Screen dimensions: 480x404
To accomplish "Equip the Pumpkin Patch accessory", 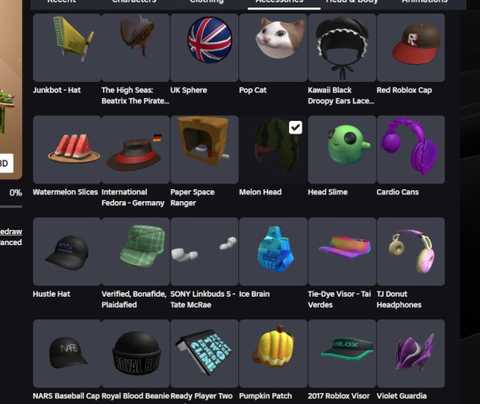I will point(273,353).
